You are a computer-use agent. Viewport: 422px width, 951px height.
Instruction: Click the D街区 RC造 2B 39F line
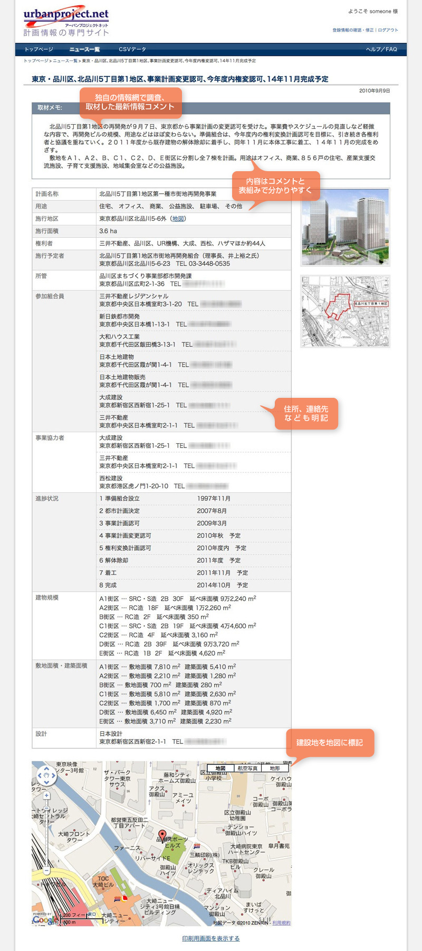pyautogui.click(x=169, y=644)
